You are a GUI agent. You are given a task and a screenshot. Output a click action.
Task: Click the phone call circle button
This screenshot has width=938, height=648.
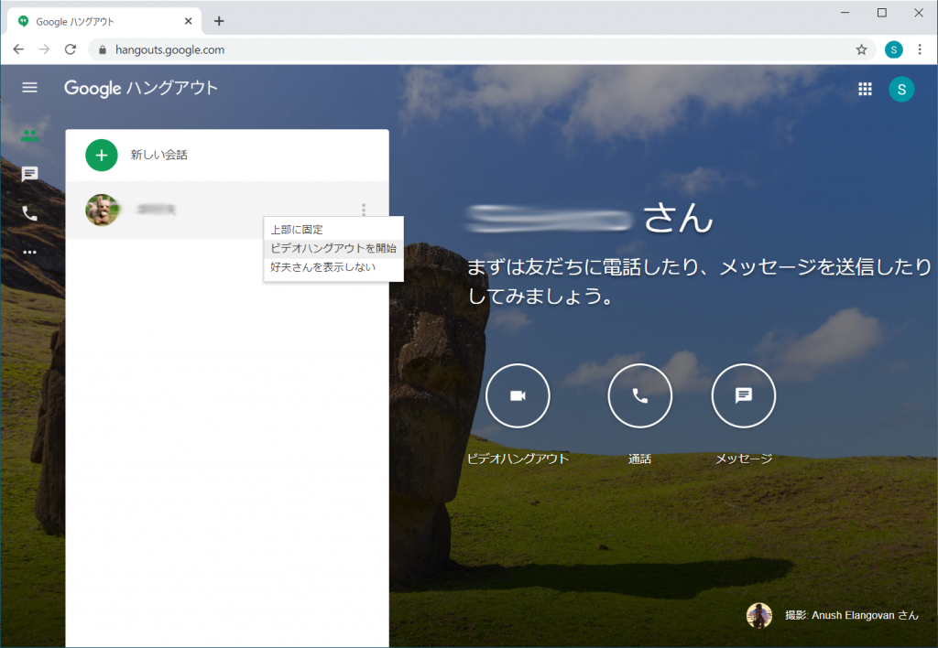(x=640, y=395)
